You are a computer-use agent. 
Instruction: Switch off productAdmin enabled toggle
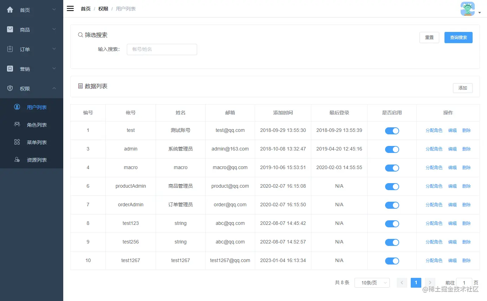(x=392, y=187)
